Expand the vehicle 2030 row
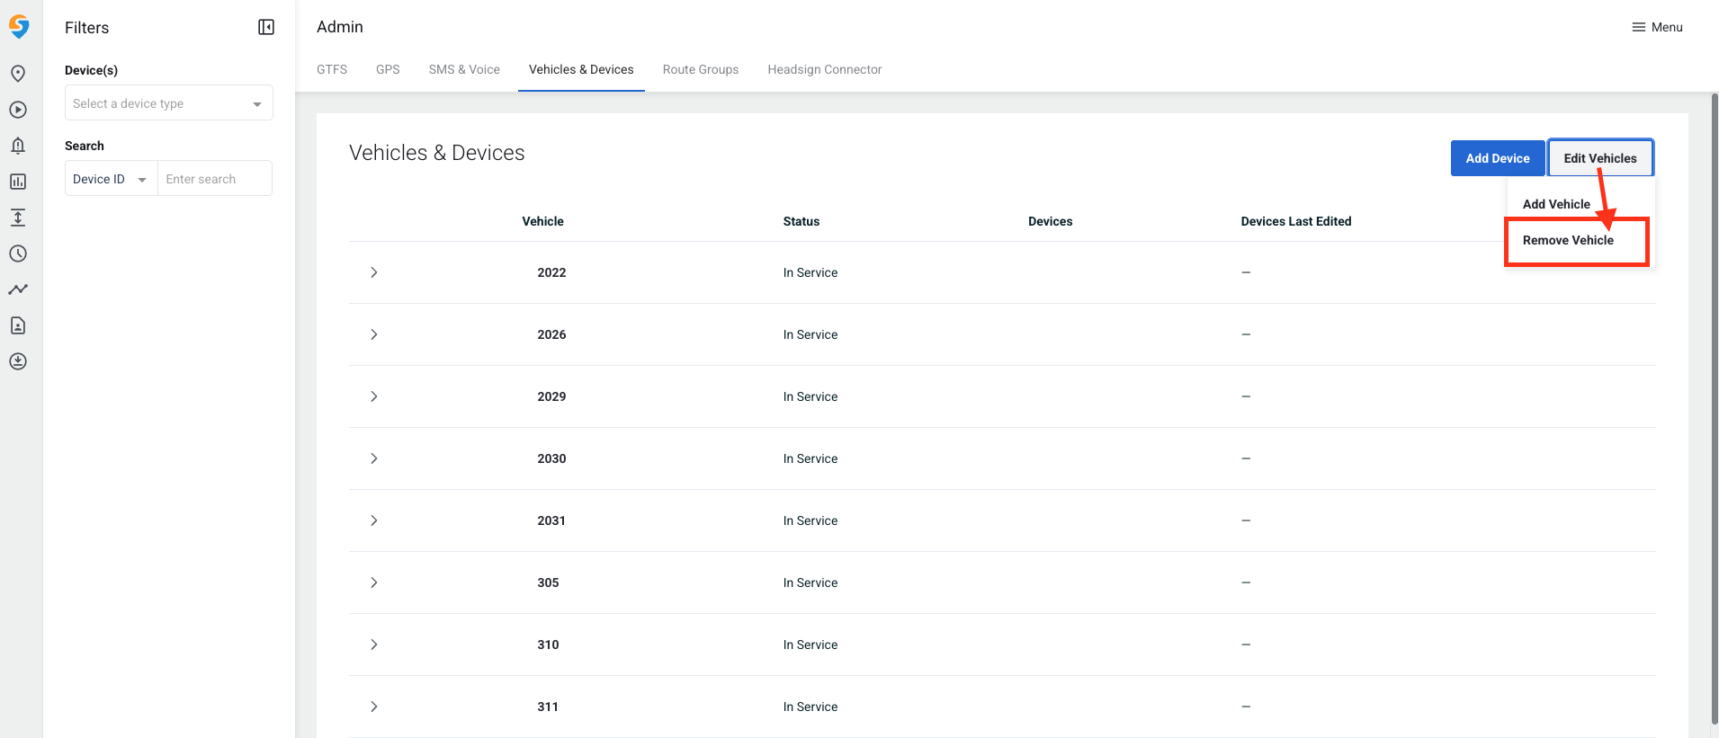The width and height of the screenshot is (1719, 738). pyautogui.click(x=374, y=458)
